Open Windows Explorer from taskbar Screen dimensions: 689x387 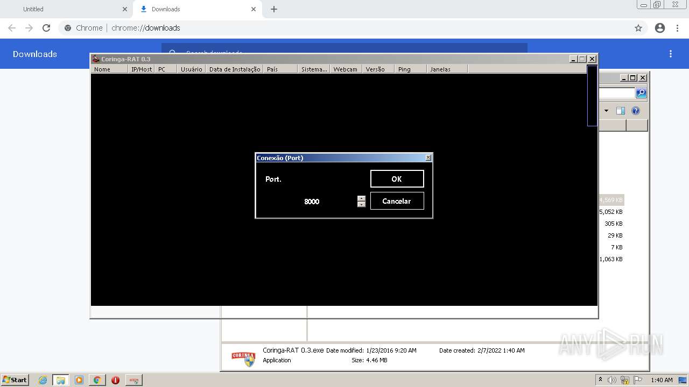[61, 380]
